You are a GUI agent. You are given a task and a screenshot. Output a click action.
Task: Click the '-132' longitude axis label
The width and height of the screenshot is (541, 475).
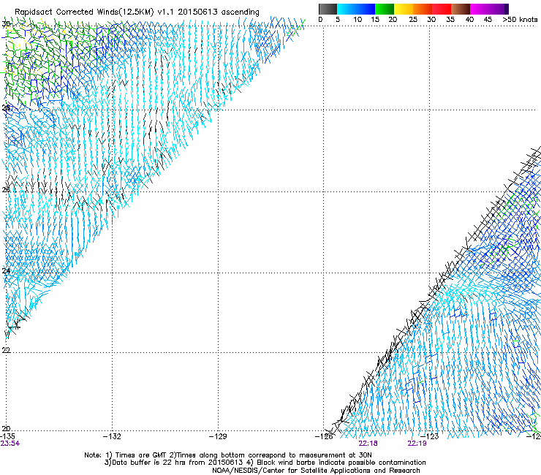(x=112, y=436)
